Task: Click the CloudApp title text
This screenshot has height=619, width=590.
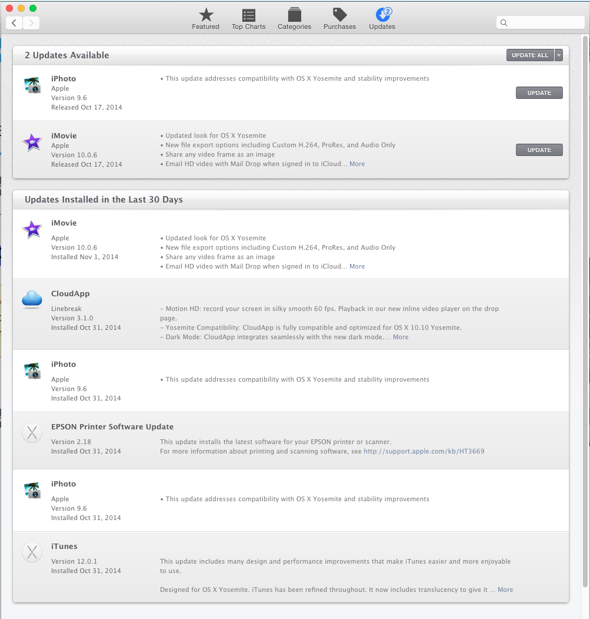Action: pyautogui.click(x=70, y=294)
